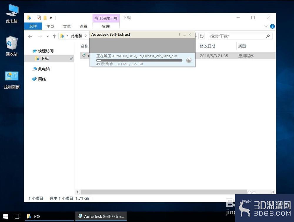Switch to the 主页 Home ribbon tab
This screenshot has width=294, height=222.
50,26
